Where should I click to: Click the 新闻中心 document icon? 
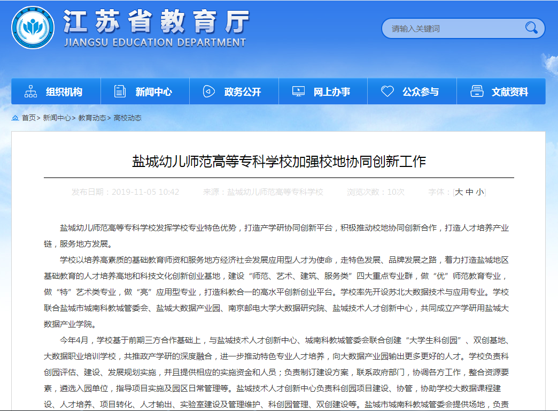tap(120, 92)
